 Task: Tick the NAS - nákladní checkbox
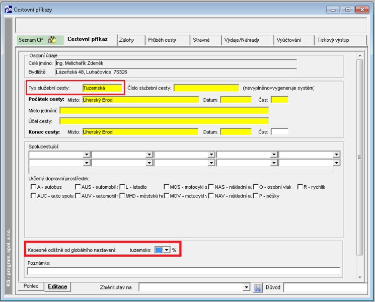211,187
